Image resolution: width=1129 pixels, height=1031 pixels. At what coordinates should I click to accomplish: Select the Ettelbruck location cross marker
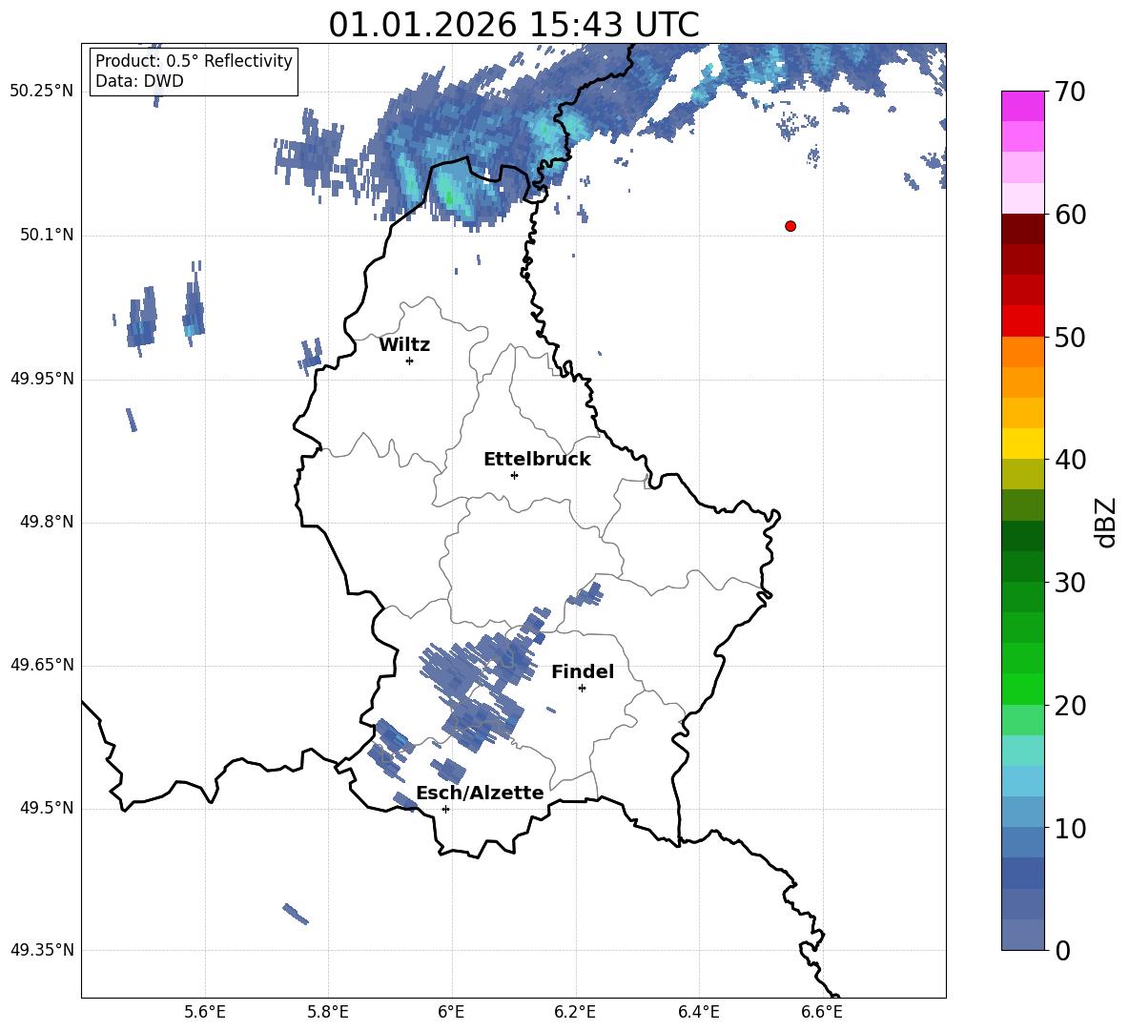tap(514, 475)
